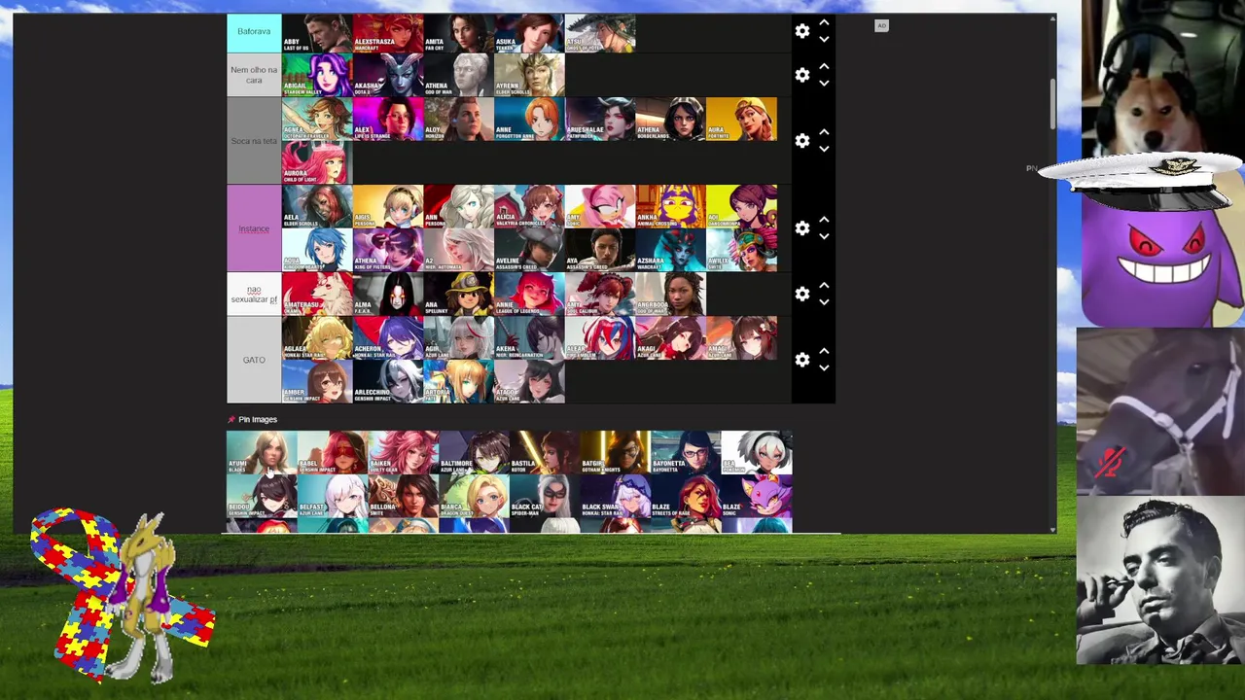
Task: Click the purple Instance tier label
Action: [x=254, y=228]
